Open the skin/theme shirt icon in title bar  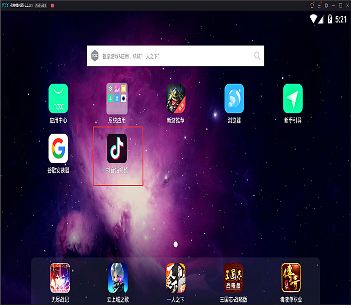312,5
